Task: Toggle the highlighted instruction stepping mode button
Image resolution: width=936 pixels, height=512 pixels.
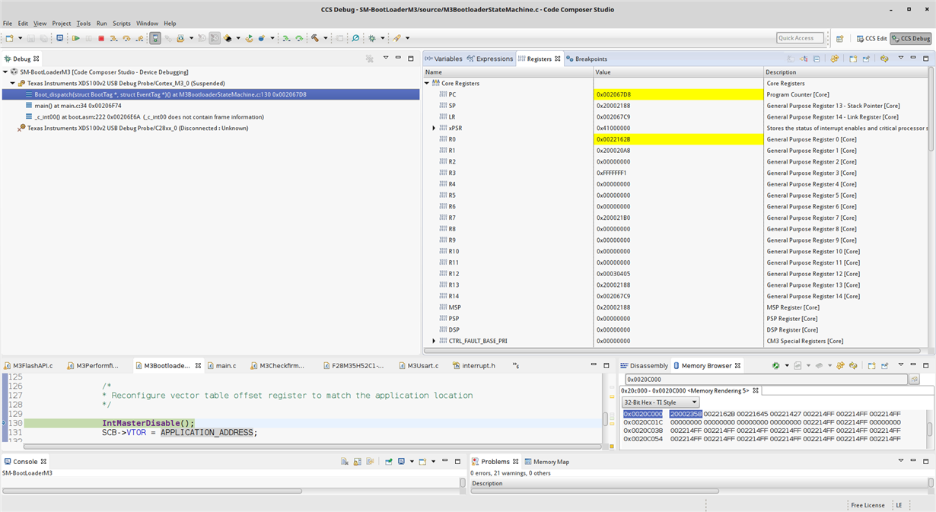Action: 155,38
